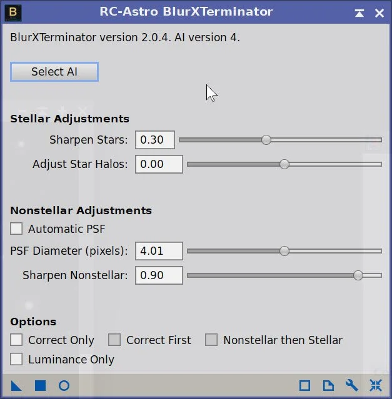This screenshot has width=392, height=399.
Task: Click the Adjust Star Halos value field
Action: click(159, 164)
